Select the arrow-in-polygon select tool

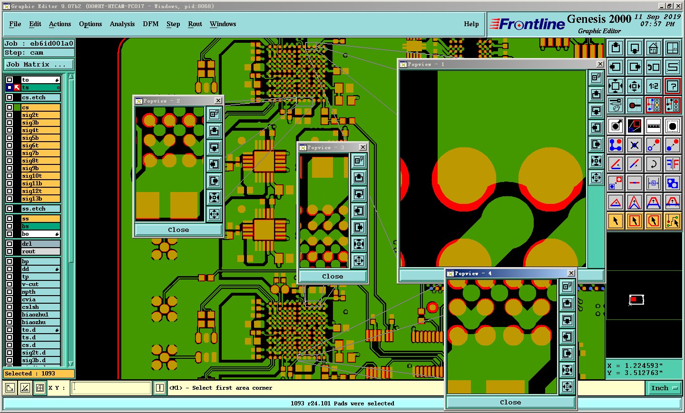coord(654,221)
